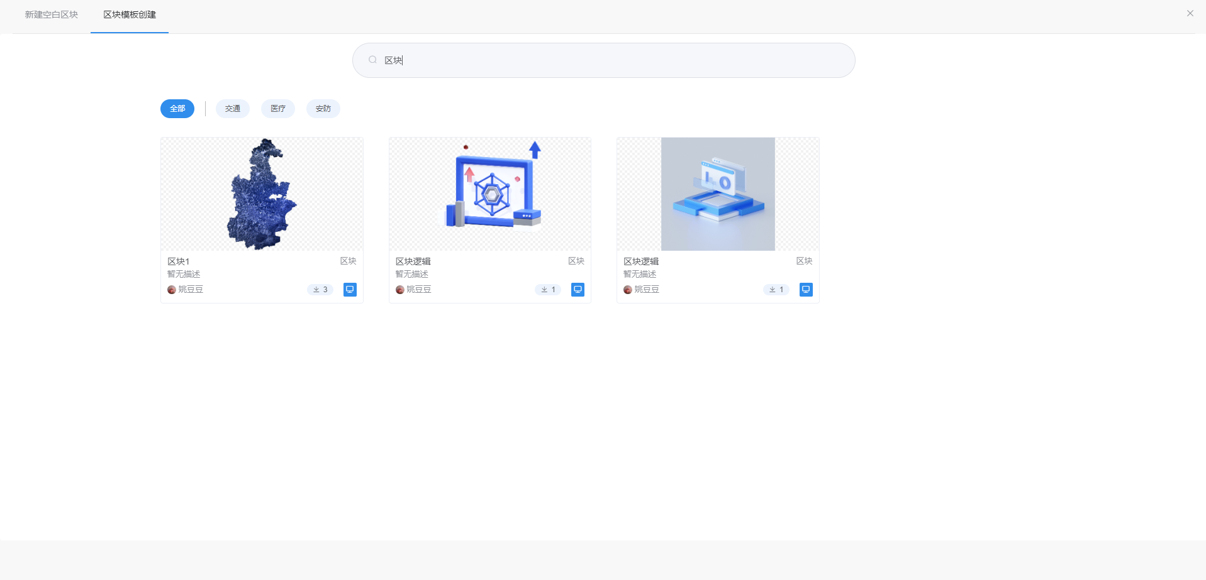This screenshot has height=580, width=1206.
Task: Filter templates by 医疗
Action: 278,109
